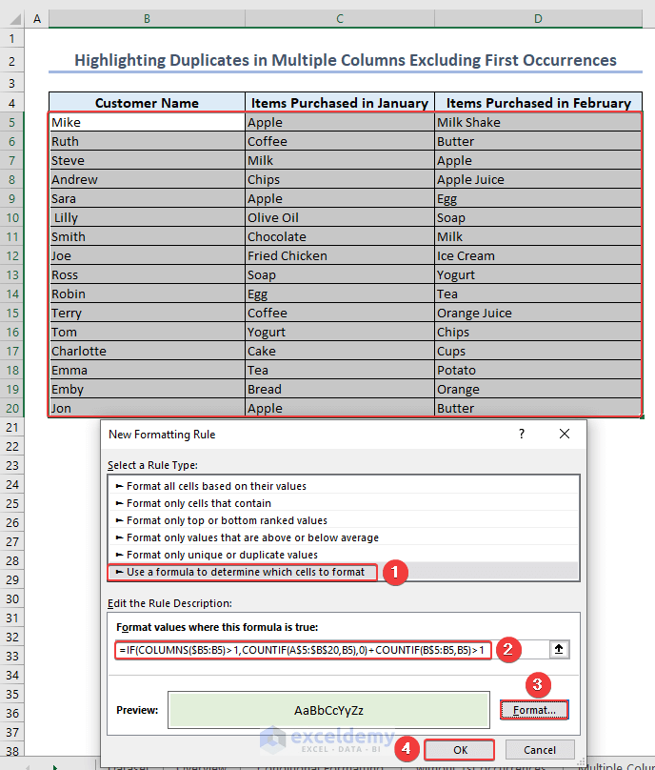655x770 pixels.
Task: Click the cell containing 'Lilly'
Action: (x=147, y=217)
